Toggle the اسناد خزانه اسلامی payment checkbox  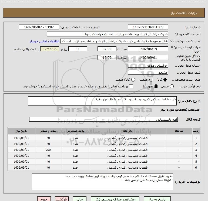(x=131, y=86)
